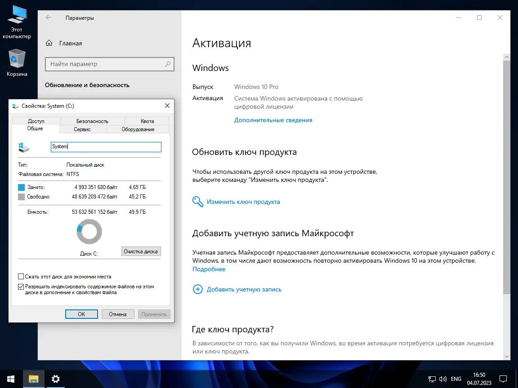The width and height of the screenshot is (518, 388).
Task: Open File Explorer from the taskbar
Action: tap(33, 379)
